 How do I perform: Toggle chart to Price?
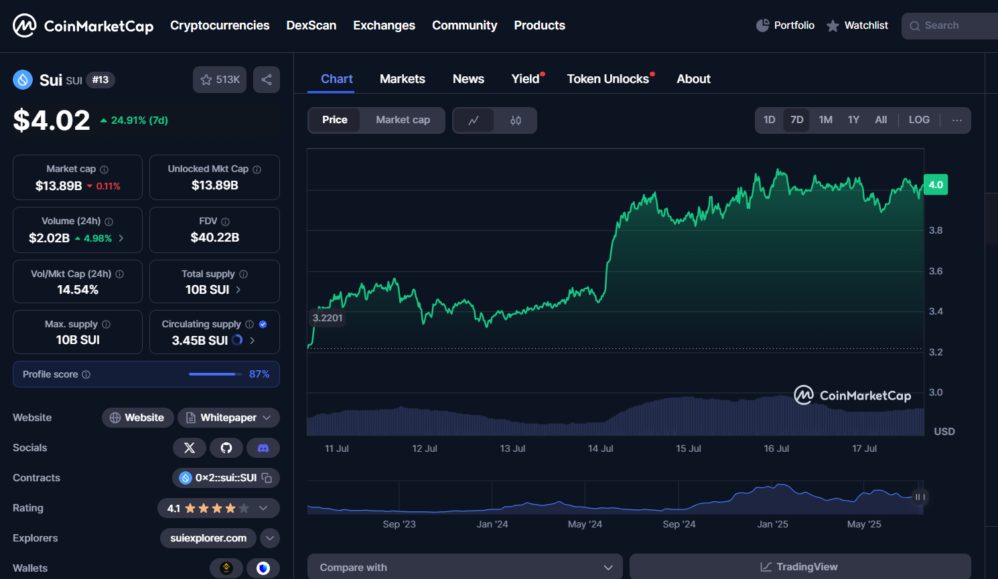[x=334, y=120]
